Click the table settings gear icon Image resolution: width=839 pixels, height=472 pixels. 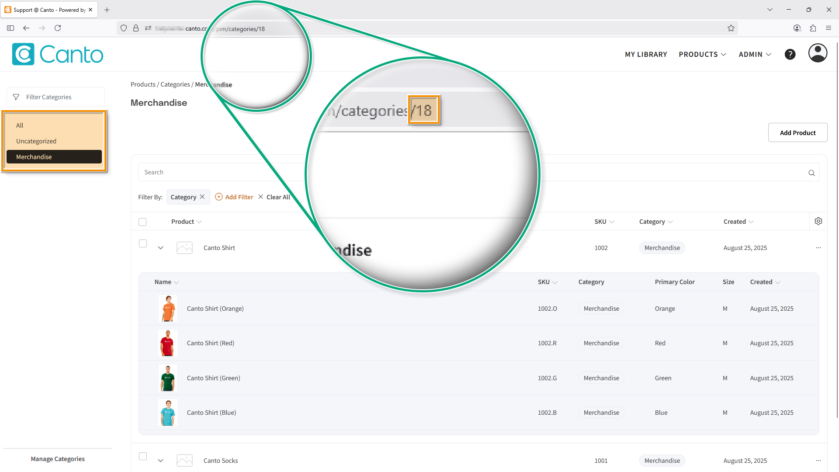tap(818, 221)
